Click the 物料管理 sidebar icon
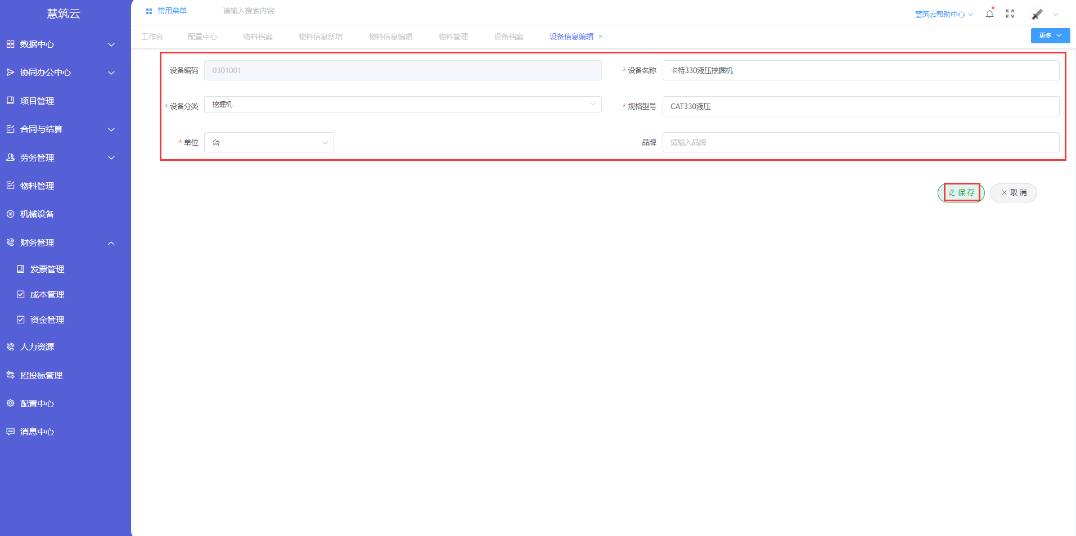Image resolution: width=1076 pixels, height=536 pixels. tap(10, 186)
